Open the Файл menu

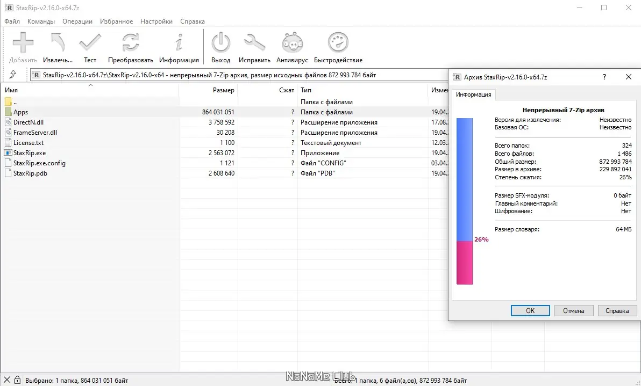point(12,21)
